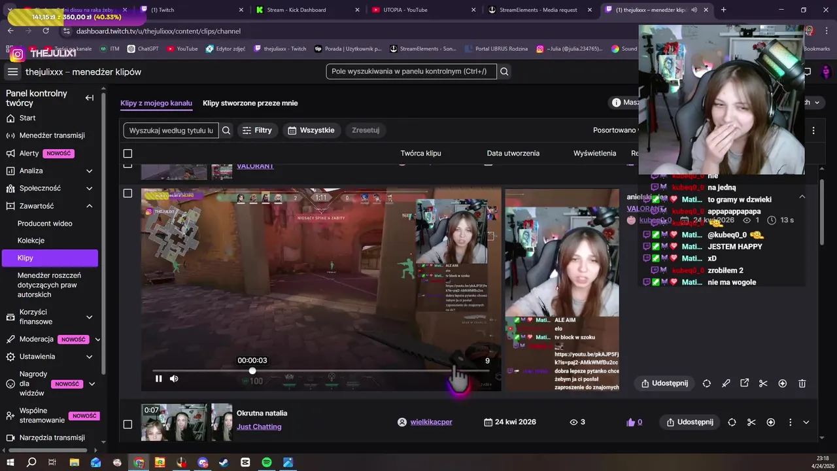Click scissors icon on Okrutna natalia row
The height and width of the screenshot is (471, 837).
coord(751,423)
